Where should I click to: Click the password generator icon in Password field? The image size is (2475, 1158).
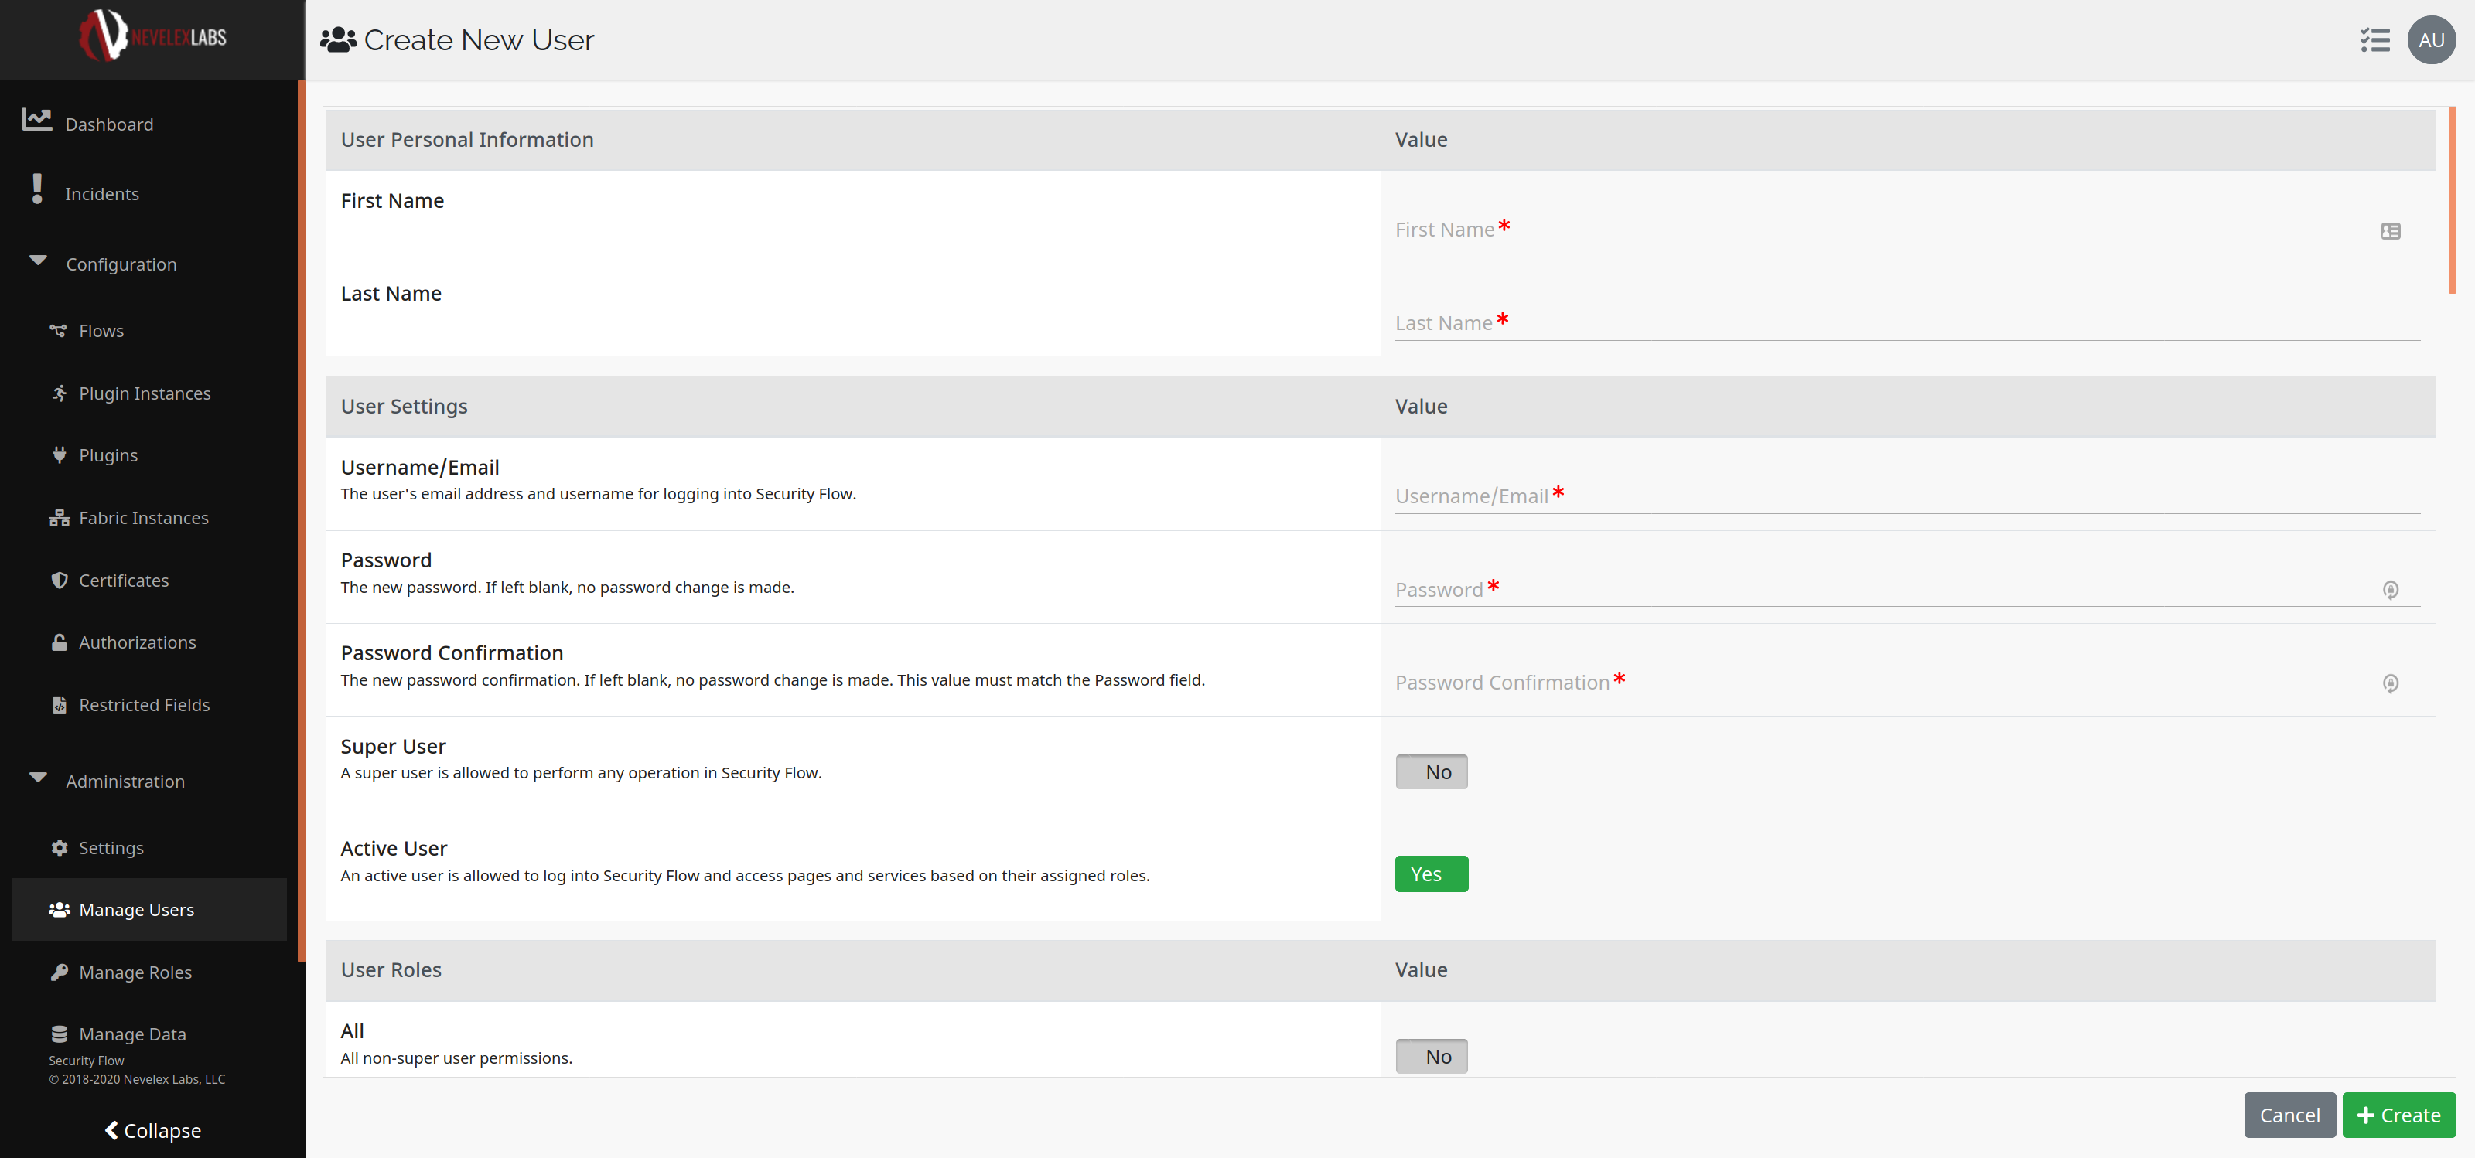pyautogui.click(x=2391, y=591)
